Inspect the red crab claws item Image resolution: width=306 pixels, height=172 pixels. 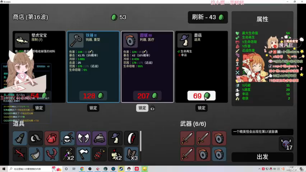52,154
